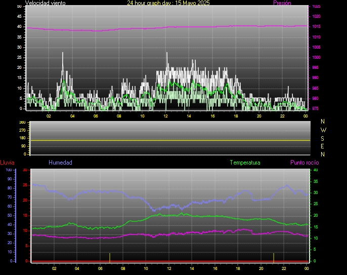Click the green 30 temperature axis value
Viewport: 347px width, 275px height.
pos(316,192)
